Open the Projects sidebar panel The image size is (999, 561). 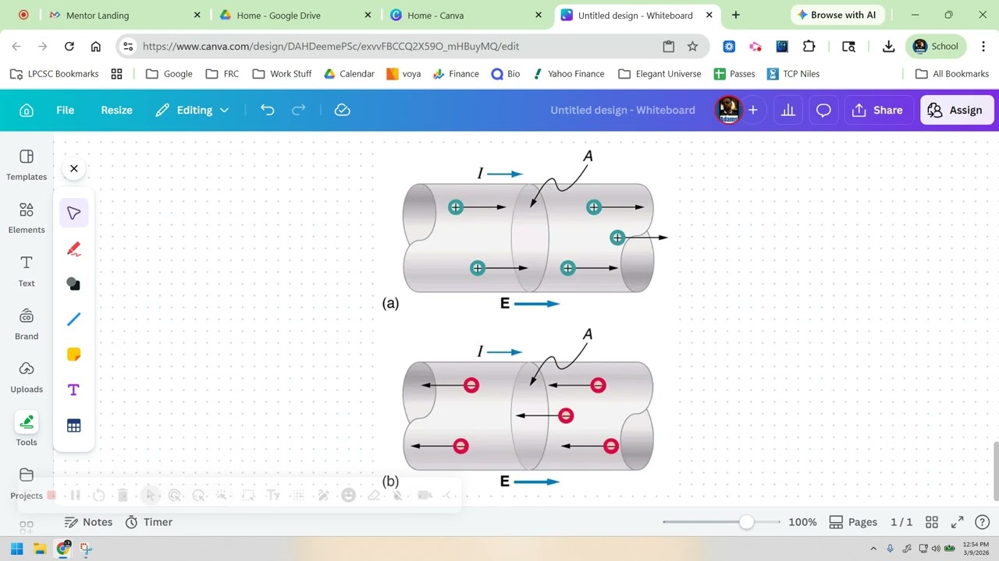click(x=27, y=483)
